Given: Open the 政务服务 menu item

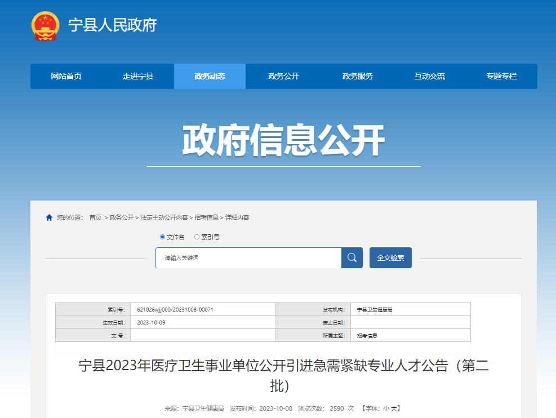Looking at the screenshot, I should (x=357, y=76).
